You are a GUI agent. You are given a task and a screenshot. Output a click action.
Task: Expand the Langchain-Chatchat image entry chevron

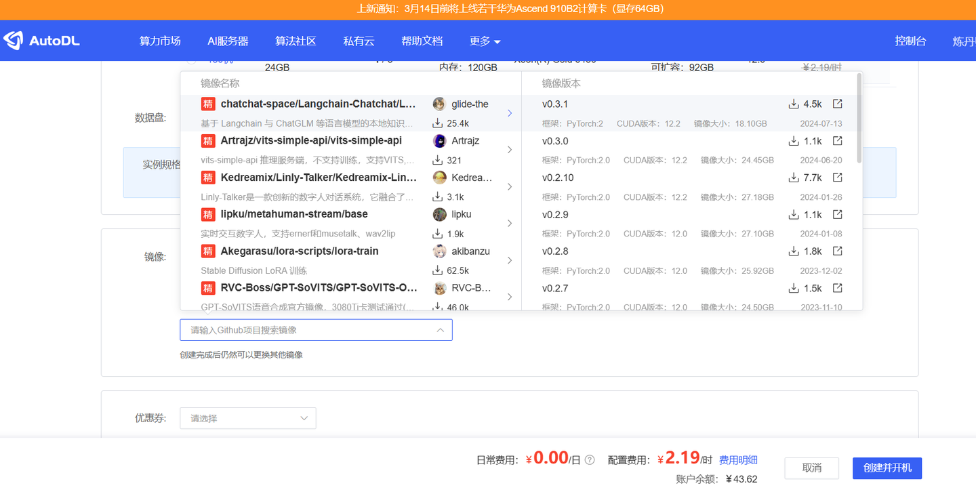(x=510, y=113)
